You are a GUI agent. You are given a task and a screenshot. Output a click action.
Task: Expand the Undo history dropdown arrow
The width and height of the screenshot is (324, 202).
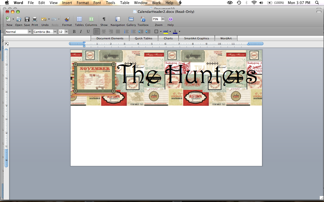pyautogui.click(x=49, y=19)
